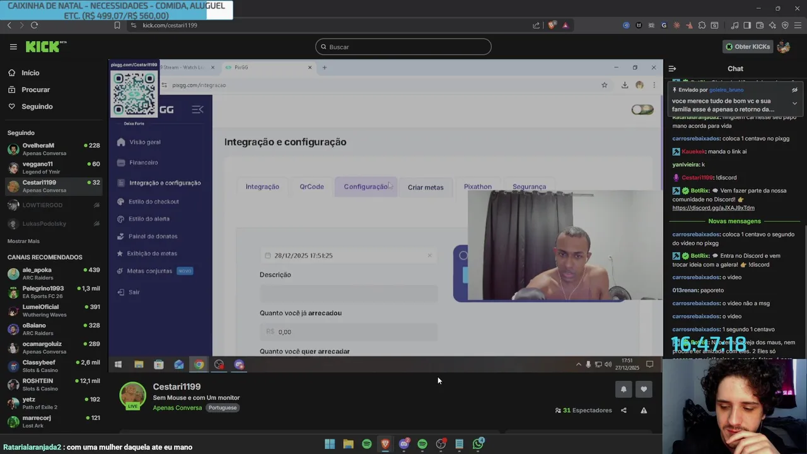
Task: Open the Seguindo menu item
Action: click(37, 107)
